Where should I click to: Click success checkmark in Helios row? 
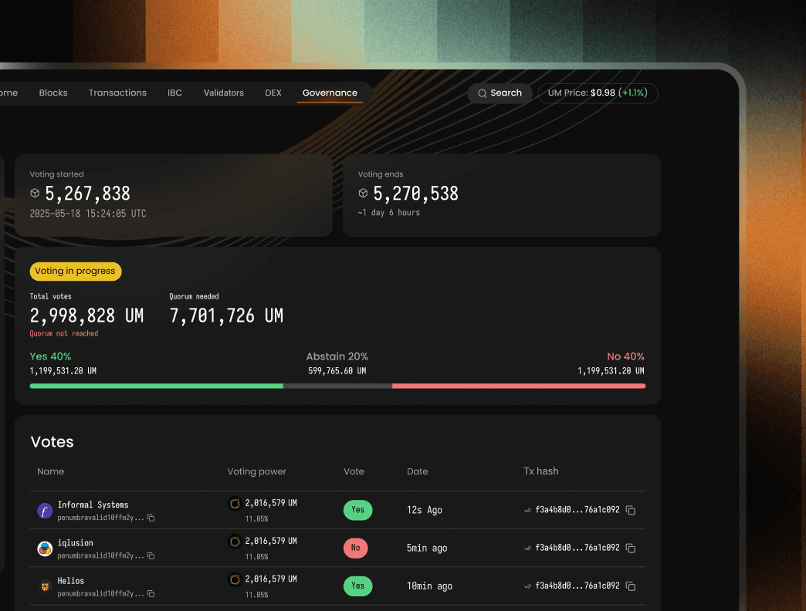[527, 586]
